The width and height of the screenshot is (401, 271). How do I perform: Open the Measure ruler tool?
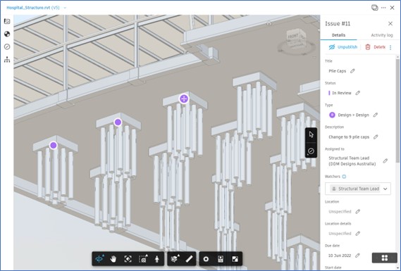point(189,259)
